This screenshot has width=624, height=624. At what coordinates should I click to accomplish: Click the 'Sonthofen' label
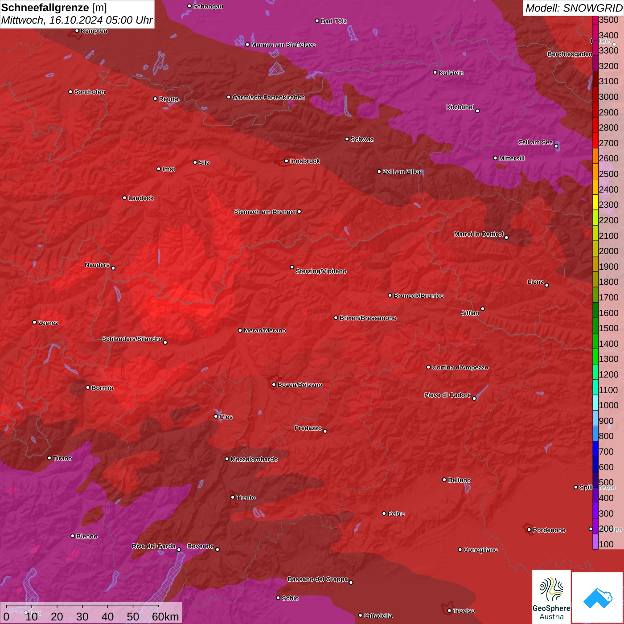90,92
